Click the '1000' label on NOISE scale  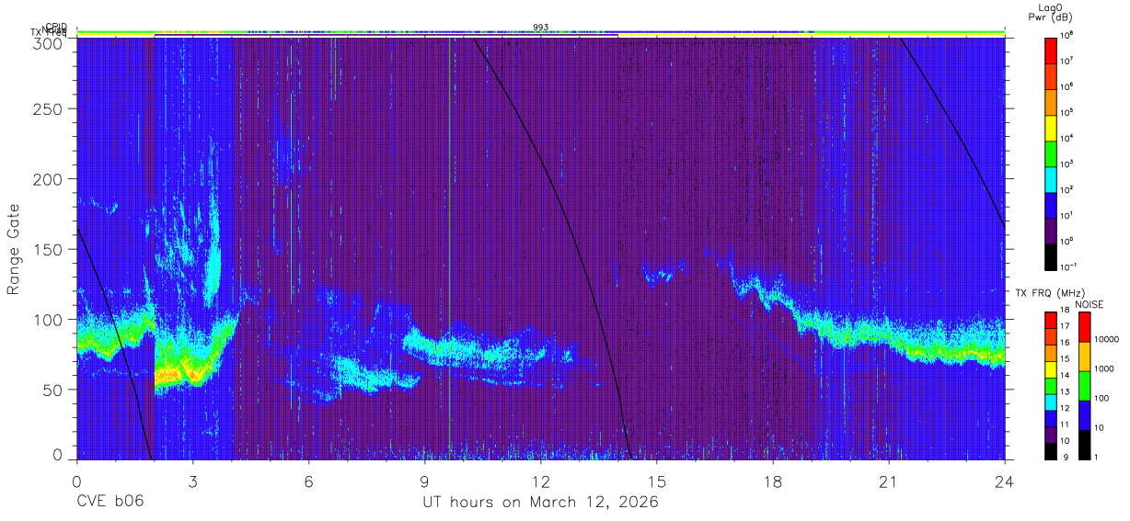1104,369
